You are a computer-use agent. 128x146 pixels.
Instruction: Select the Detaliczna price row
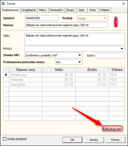tap(64, 75)
